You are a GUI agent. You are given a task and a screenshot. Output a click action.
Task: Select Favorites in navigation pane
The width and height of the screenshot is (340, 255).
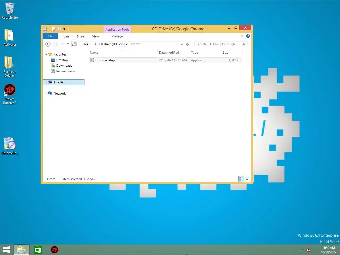[x=60, y=54]
